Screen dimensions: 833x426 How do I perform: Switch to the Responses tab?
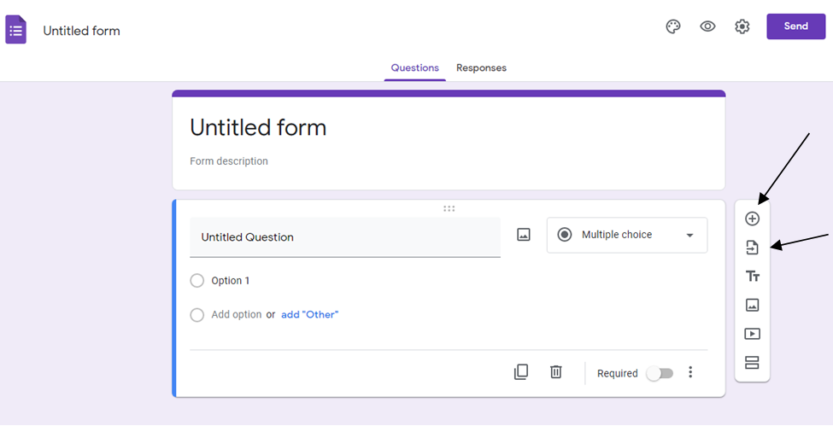coord(481,68)
